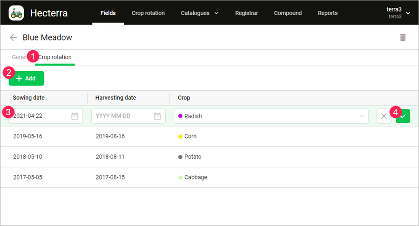The height and width of the screenshot is (226, 419).
Task: Delete field using the trash icon
Action: (403, 38)
